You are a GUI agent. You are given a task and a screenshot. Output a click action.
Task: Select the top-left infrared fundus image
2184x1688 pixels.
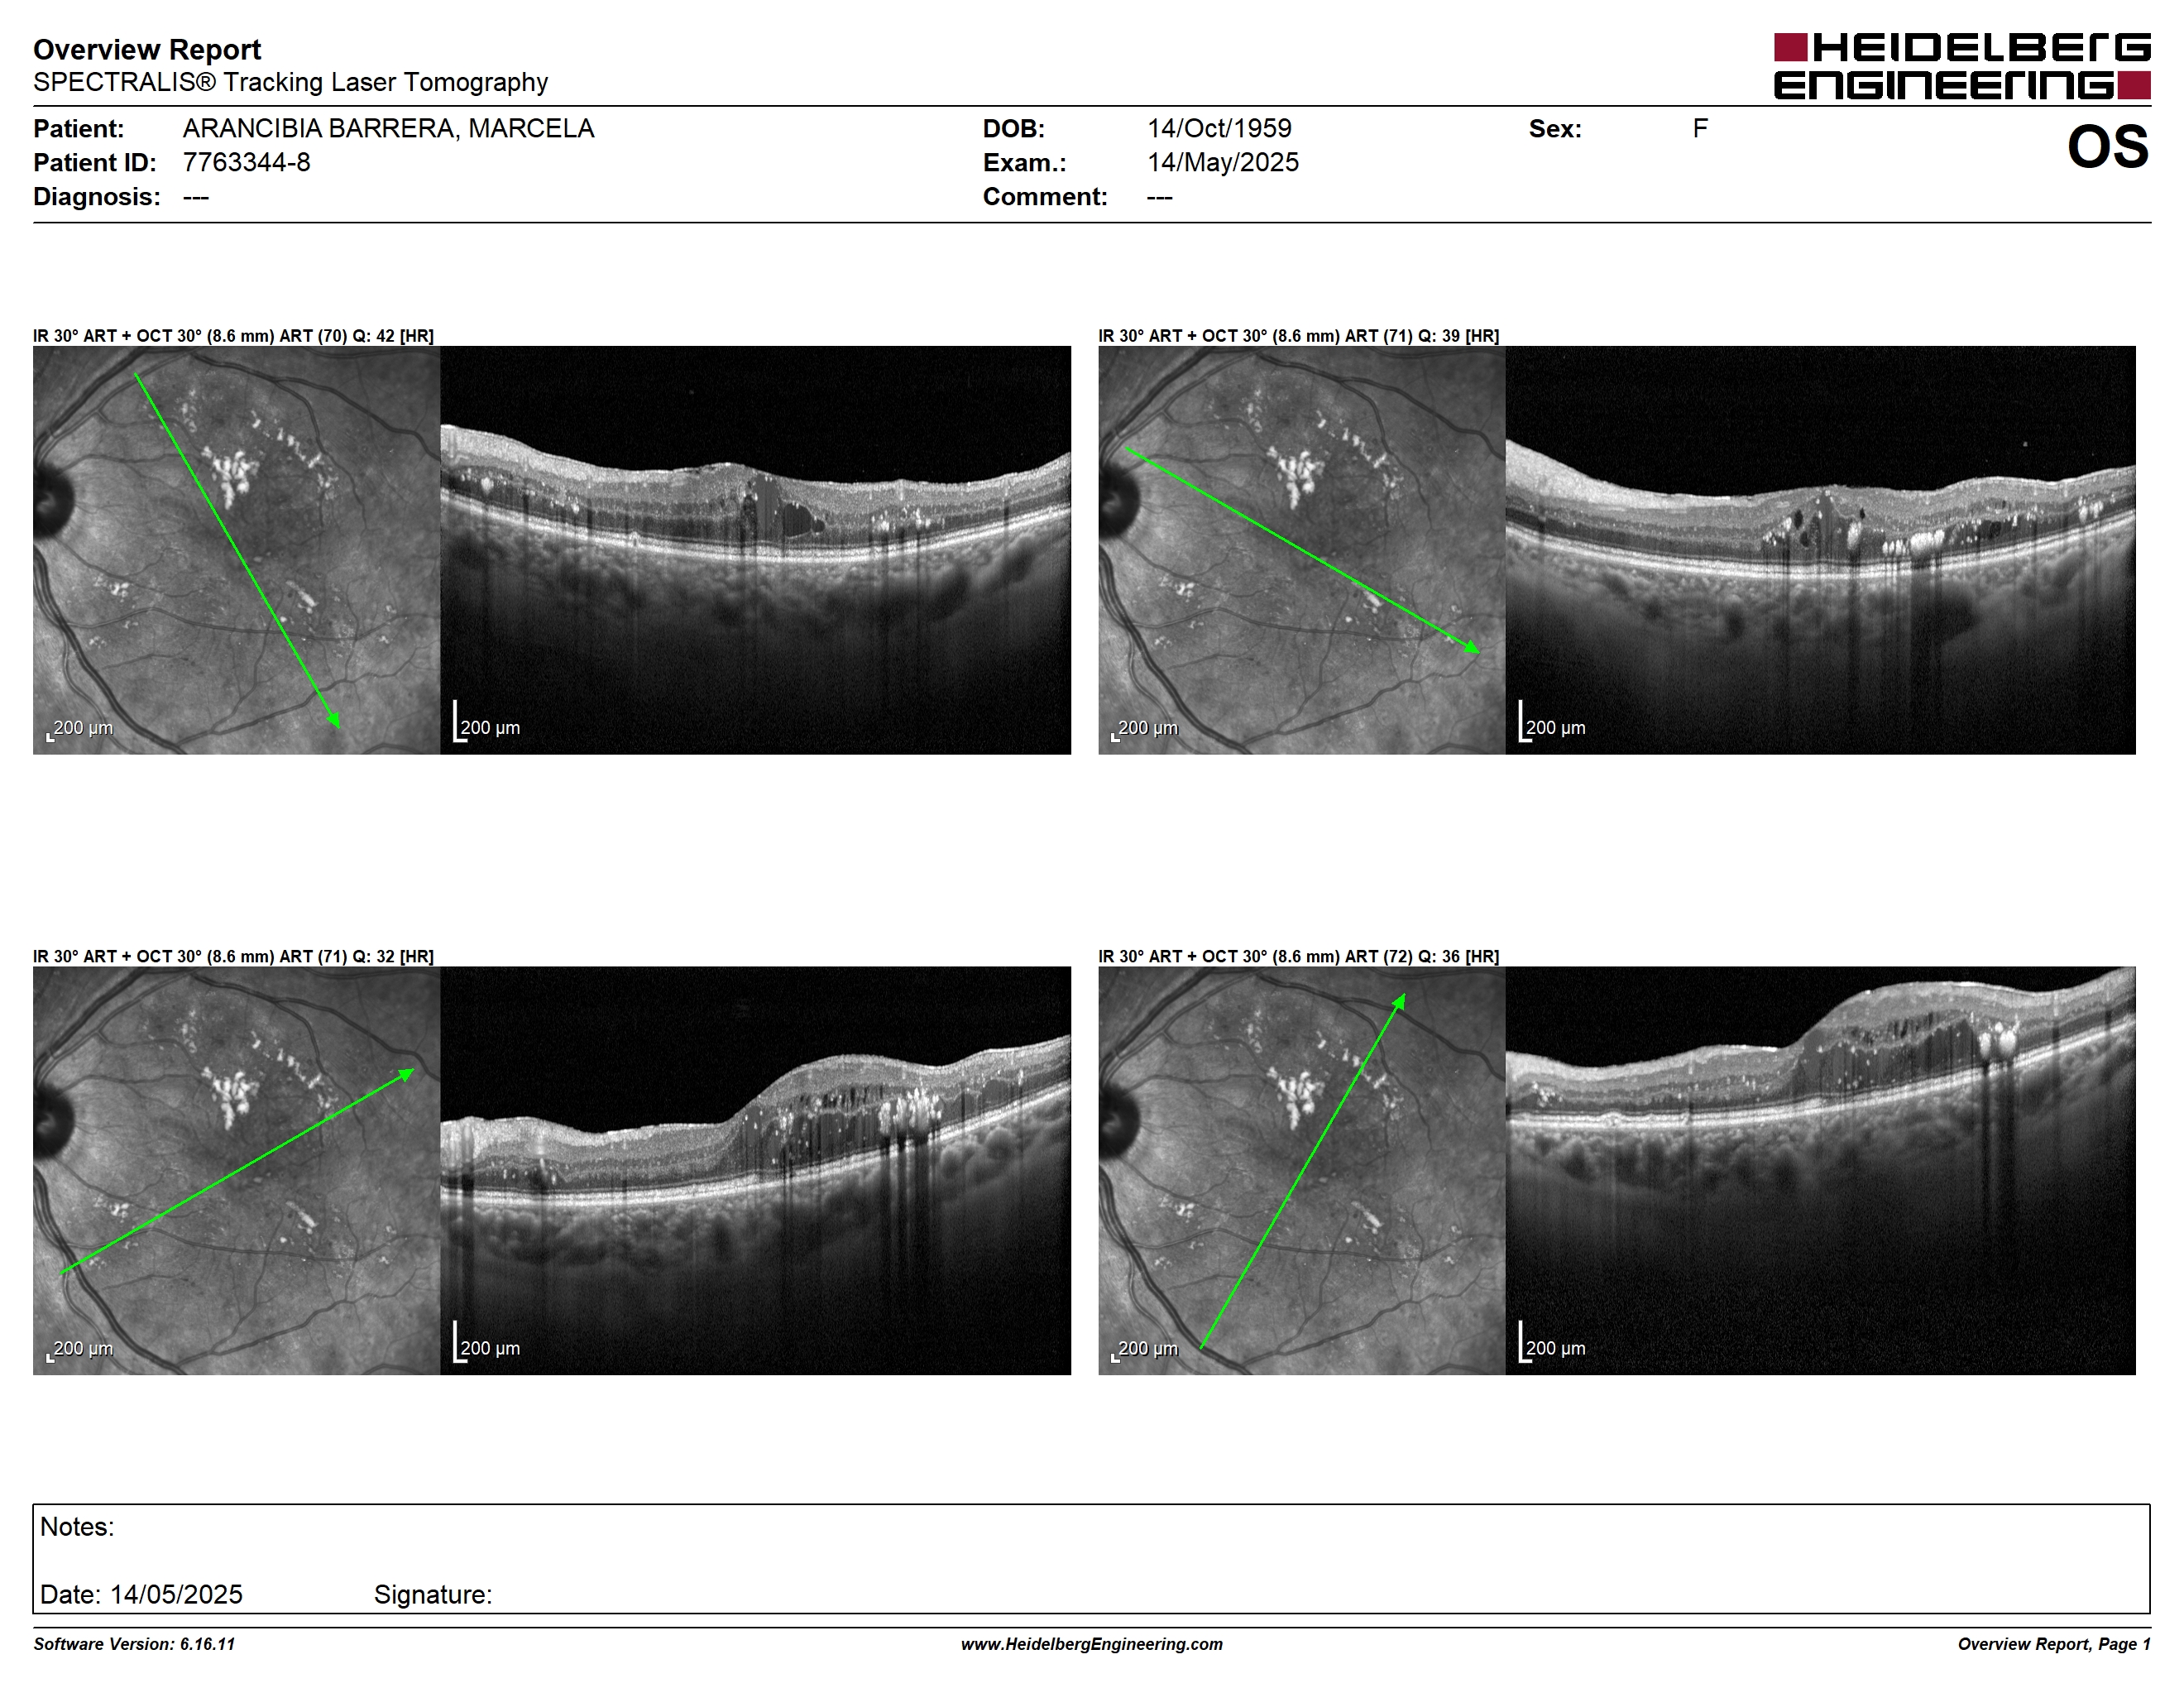[x=237, y=550]
